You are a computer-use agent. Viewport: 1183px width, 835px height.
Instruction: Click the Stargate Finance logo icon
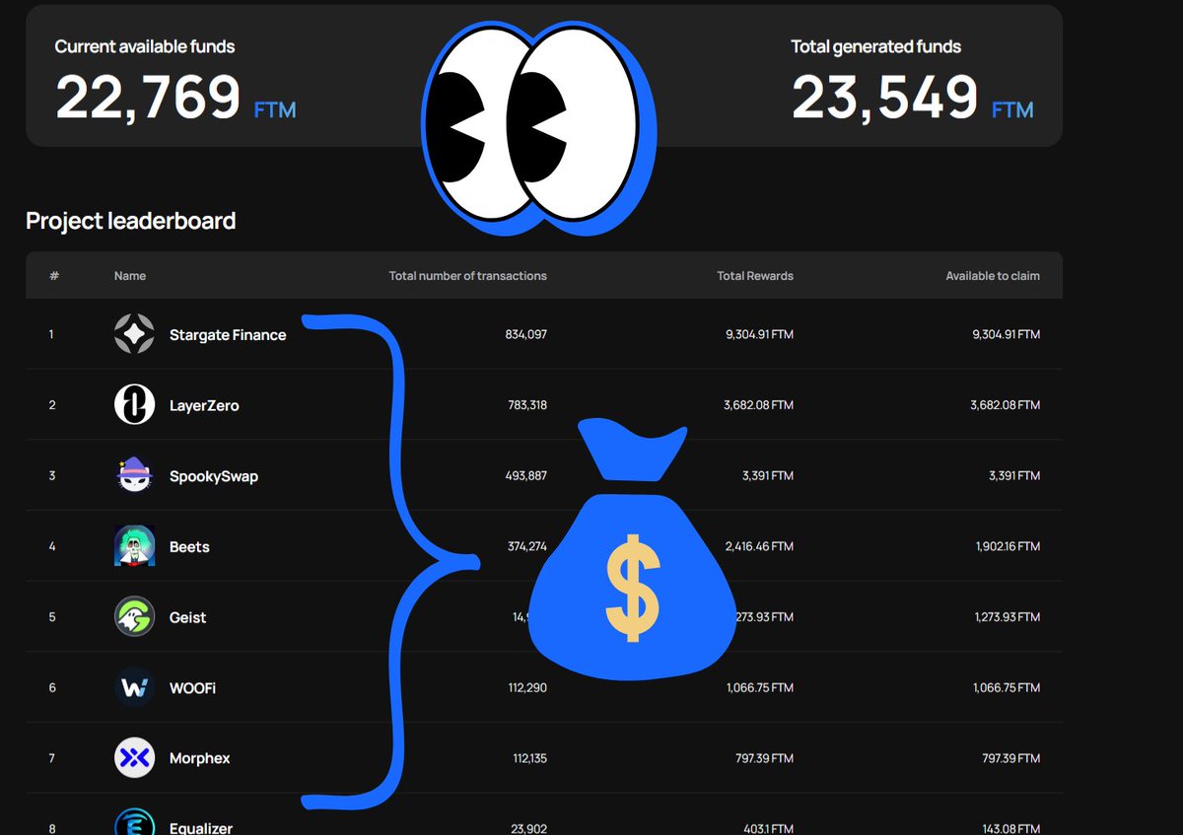(134, 334)
